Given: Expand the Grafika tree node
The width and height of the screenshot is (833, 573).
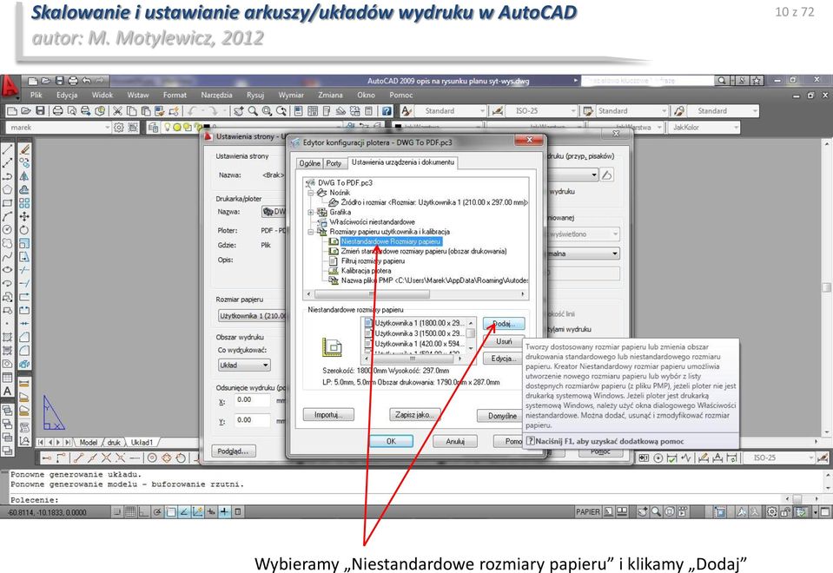Looking at the screenshot, I should 311,213.
